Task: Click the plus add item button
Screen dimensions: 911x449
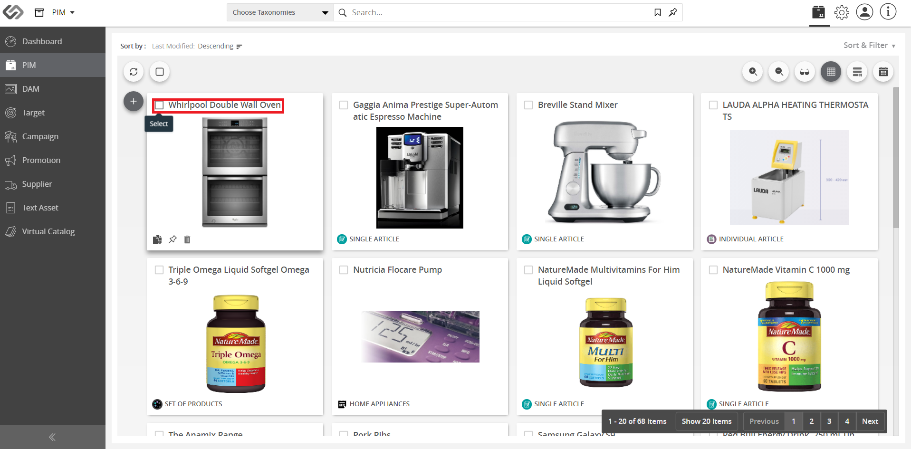Action: click(134, 101)
